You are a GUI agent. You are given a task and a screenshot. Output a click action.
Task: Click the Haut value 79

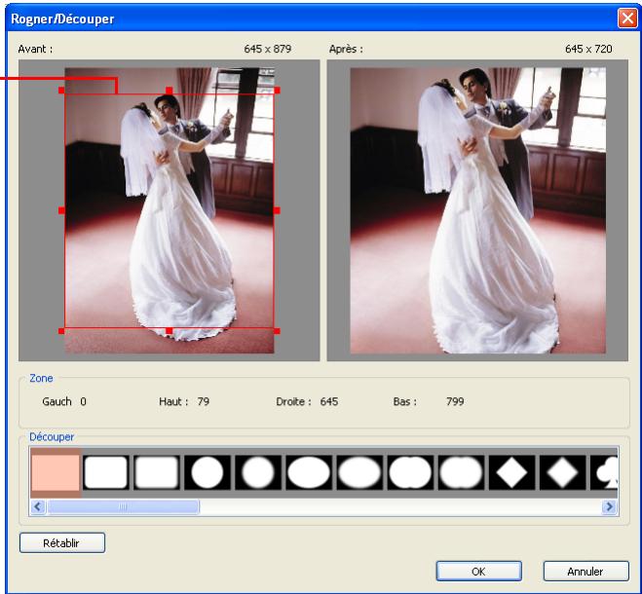click(203, 401)
